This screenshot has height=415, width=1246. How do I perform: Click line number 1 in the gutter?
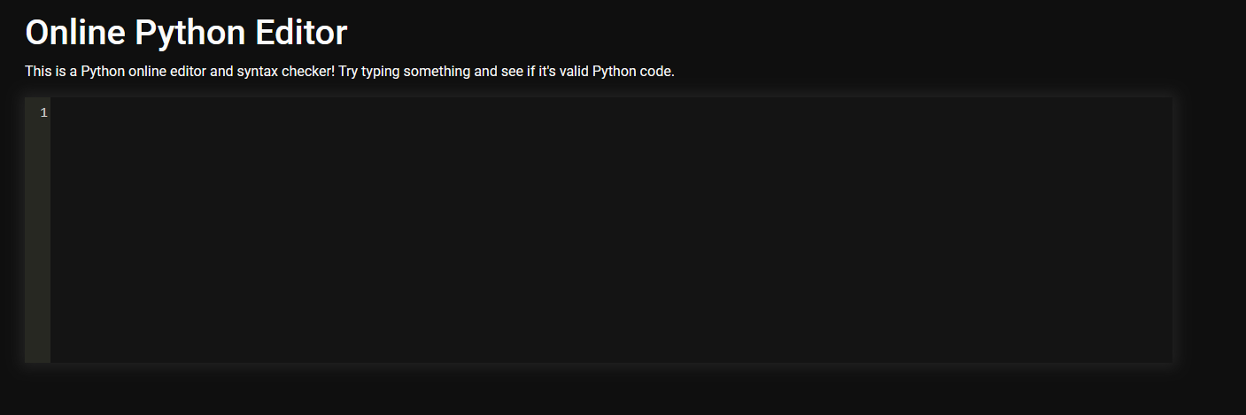43,112
